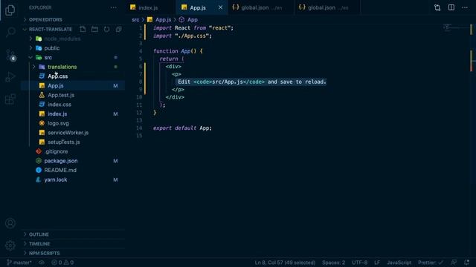Open editor more actions ellipsis
This screenshot has width=476, height=267.
click(x=465, y=7)
